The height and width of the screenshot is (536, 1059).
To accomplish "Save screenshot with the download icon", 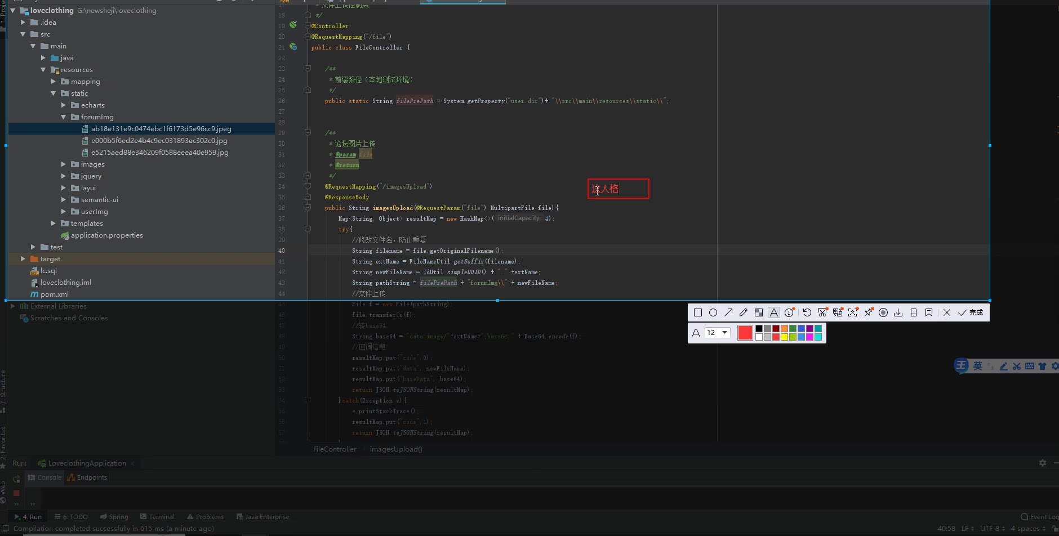I will 898,312.
